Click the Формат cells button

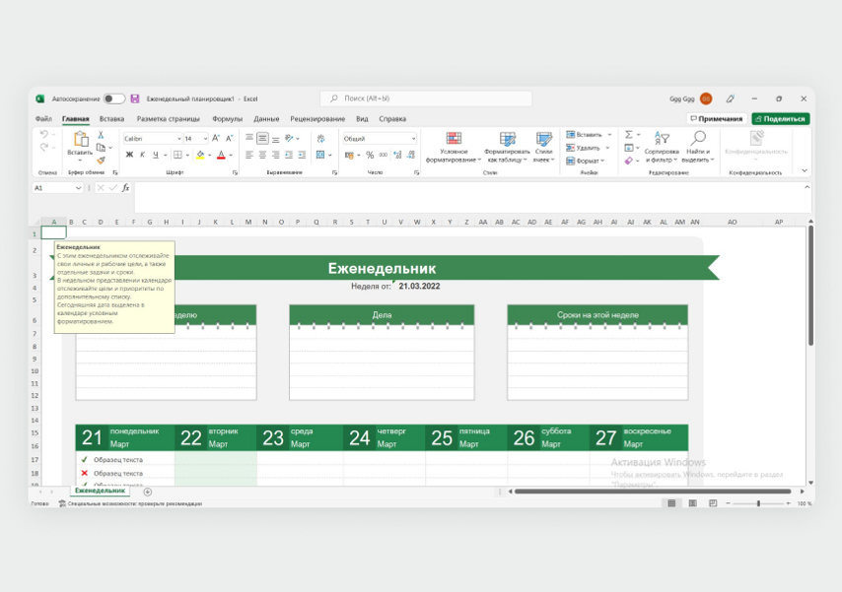[585, 161]
